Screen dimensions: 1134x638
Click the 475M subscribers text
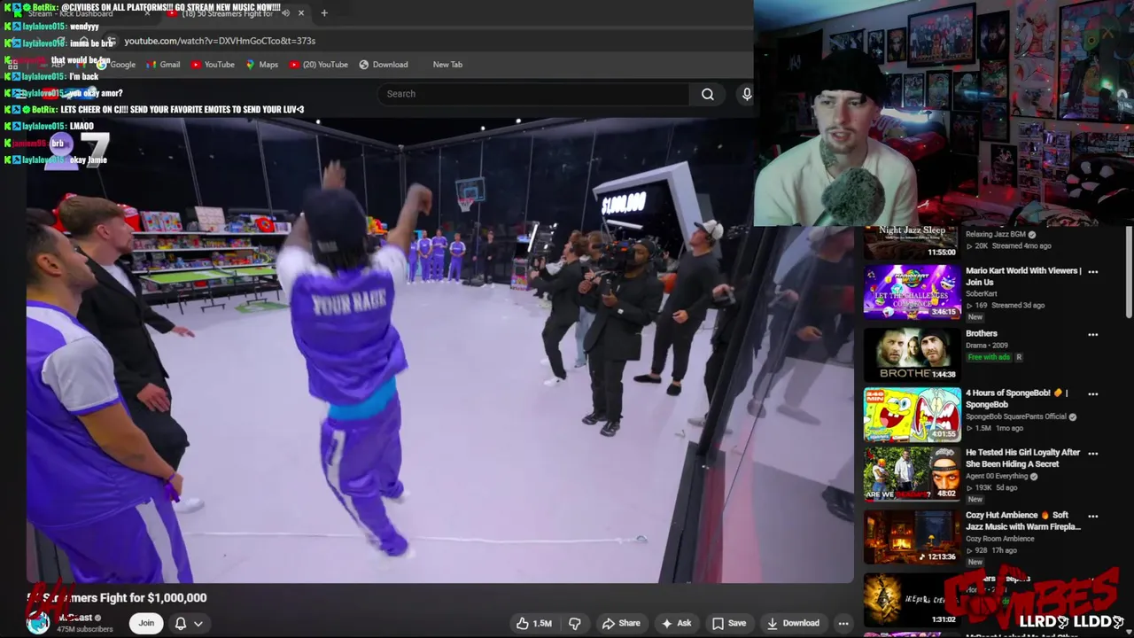click(x=85, y=629)
